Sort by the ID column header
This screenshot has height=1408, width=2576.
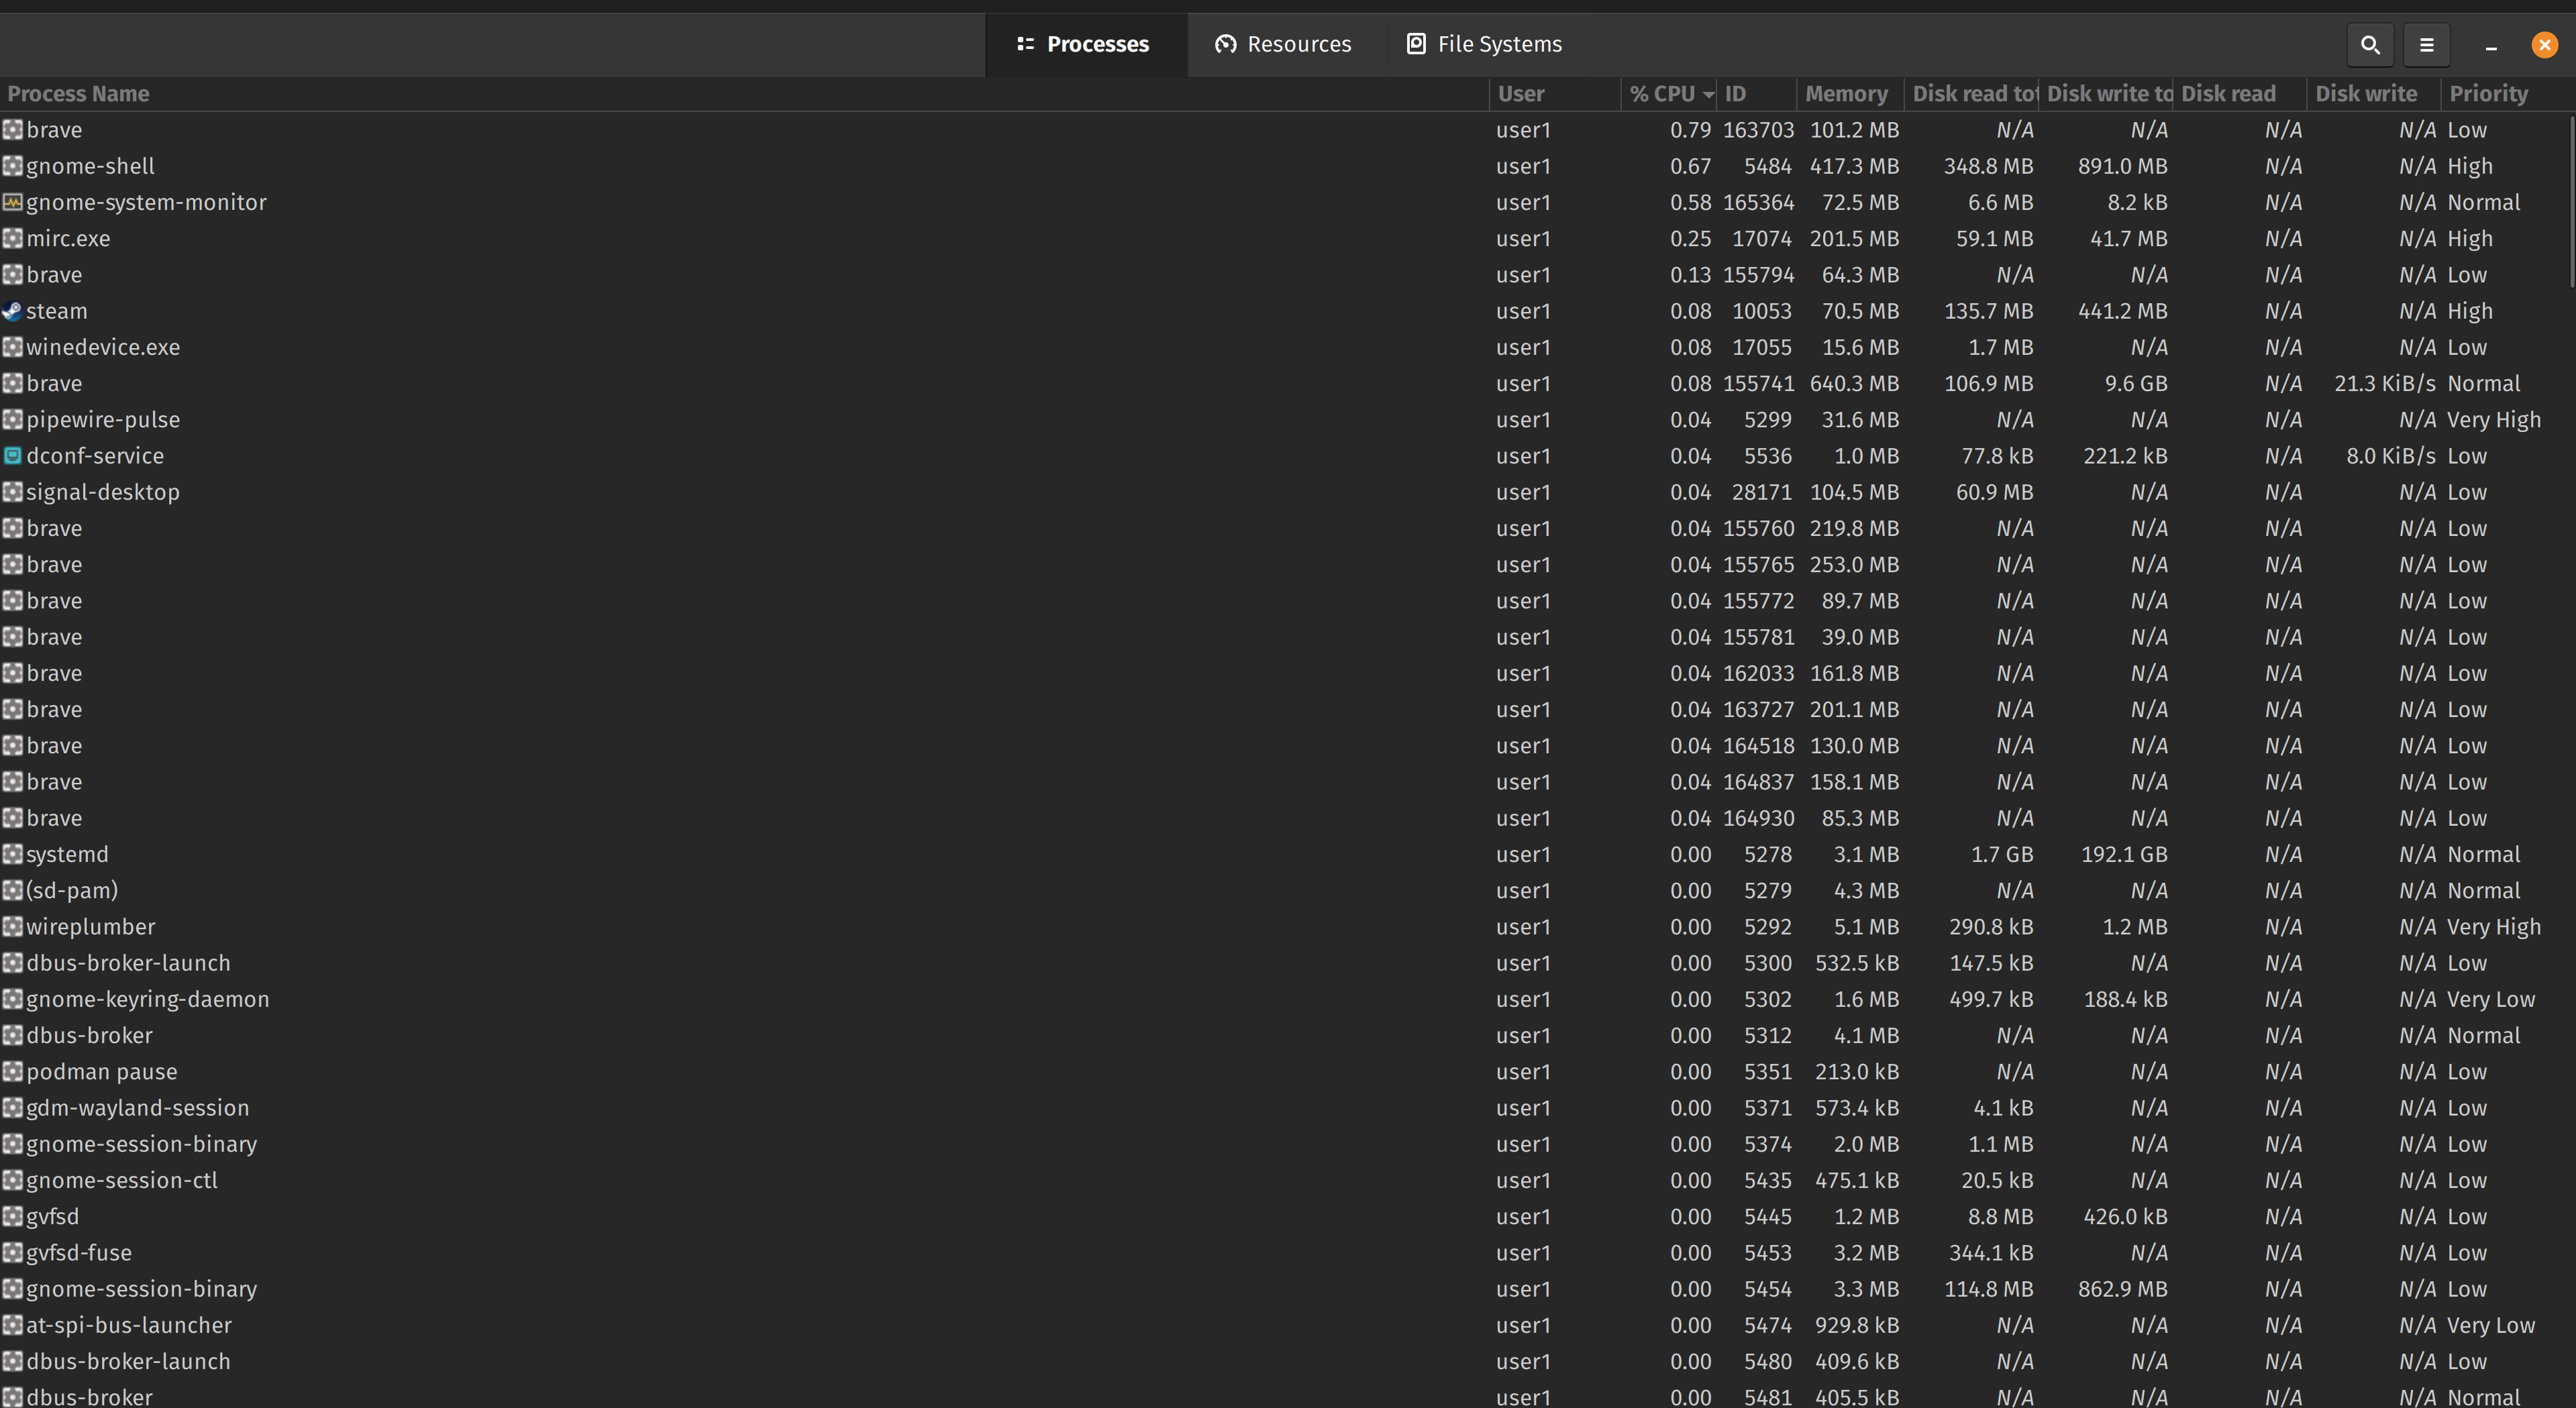1736,94
